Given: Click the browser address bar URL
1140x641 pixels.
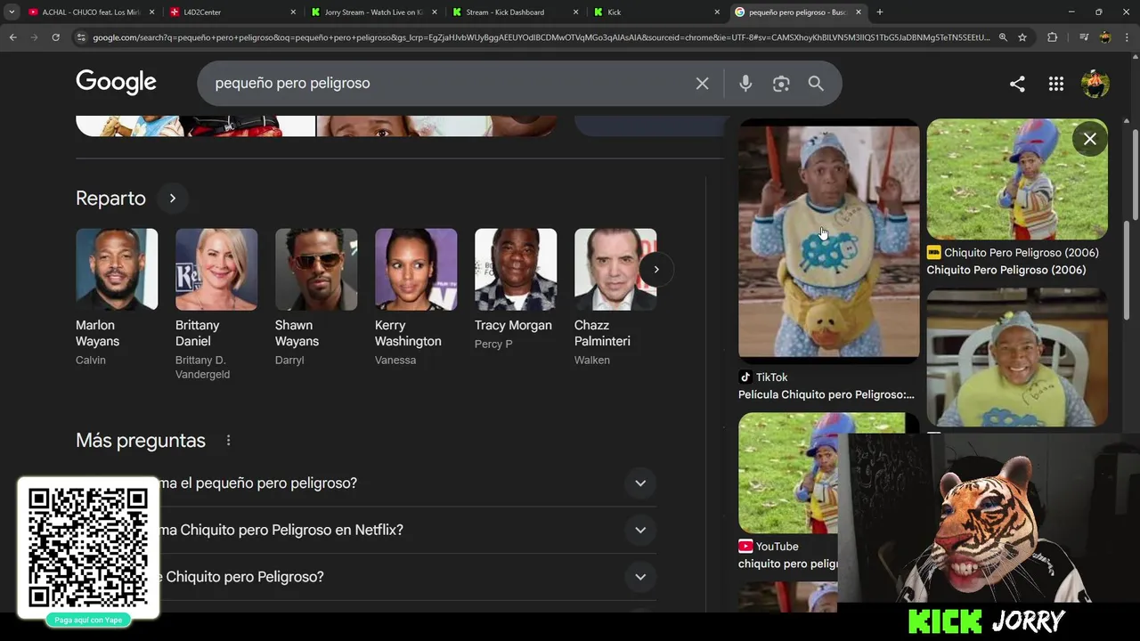Looking at the screenshot, I should tap(541, 37).
